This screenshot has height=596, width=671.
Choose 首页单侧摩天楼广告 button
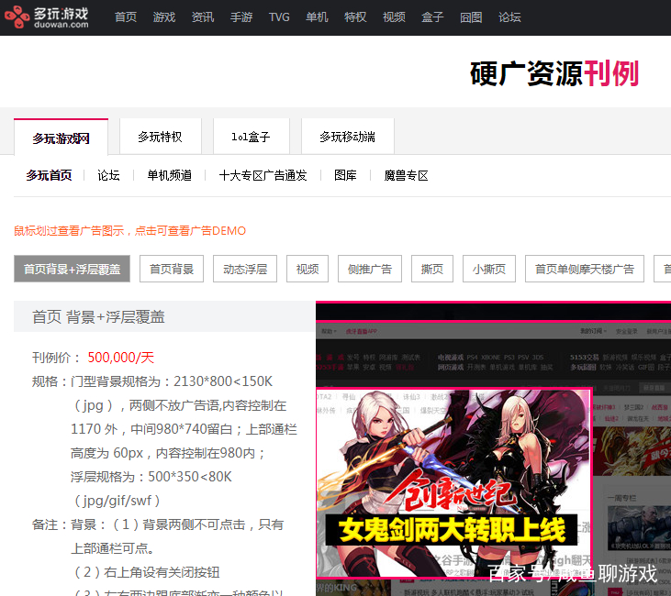click(x=585, y=269)
